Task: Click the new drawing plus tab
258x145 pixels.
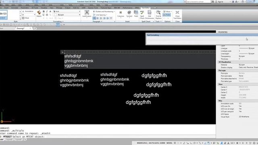Action: point(35,29)
